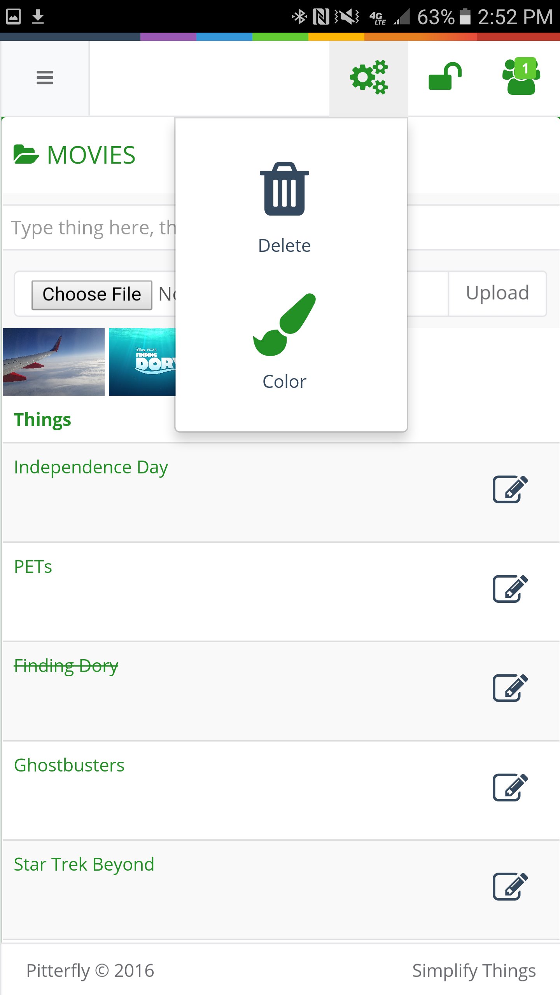
Task: Edit the Independence Day item
Action: [510, 489]
